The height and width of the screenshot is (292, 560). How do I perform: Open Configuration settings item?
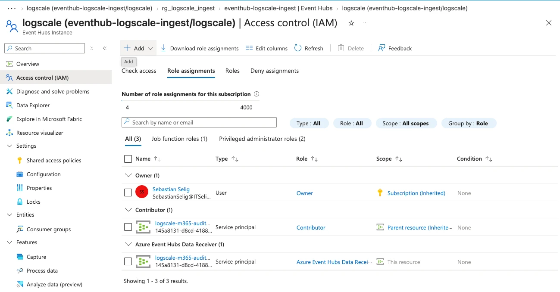pyautogui.click(x=44, y=174)
